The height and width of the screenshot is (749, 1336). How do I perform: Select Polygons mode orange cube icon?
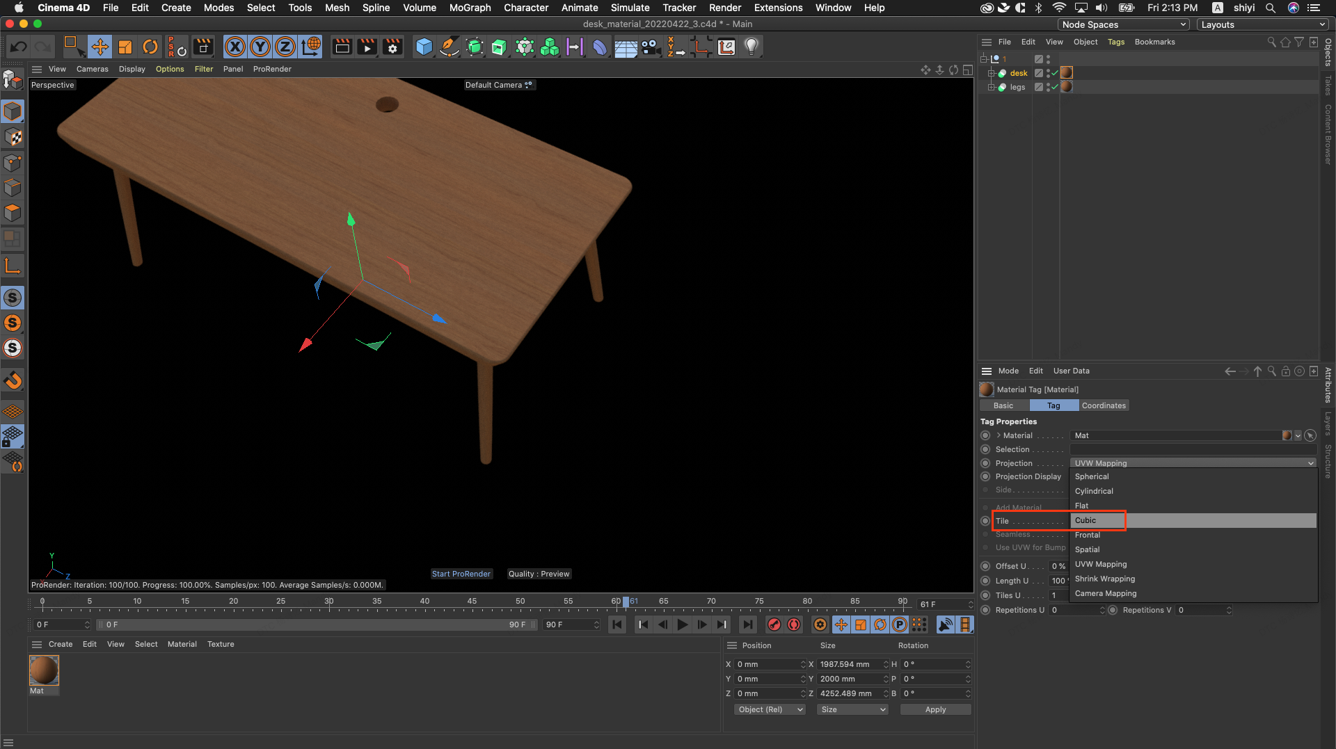tap(13, 213)
